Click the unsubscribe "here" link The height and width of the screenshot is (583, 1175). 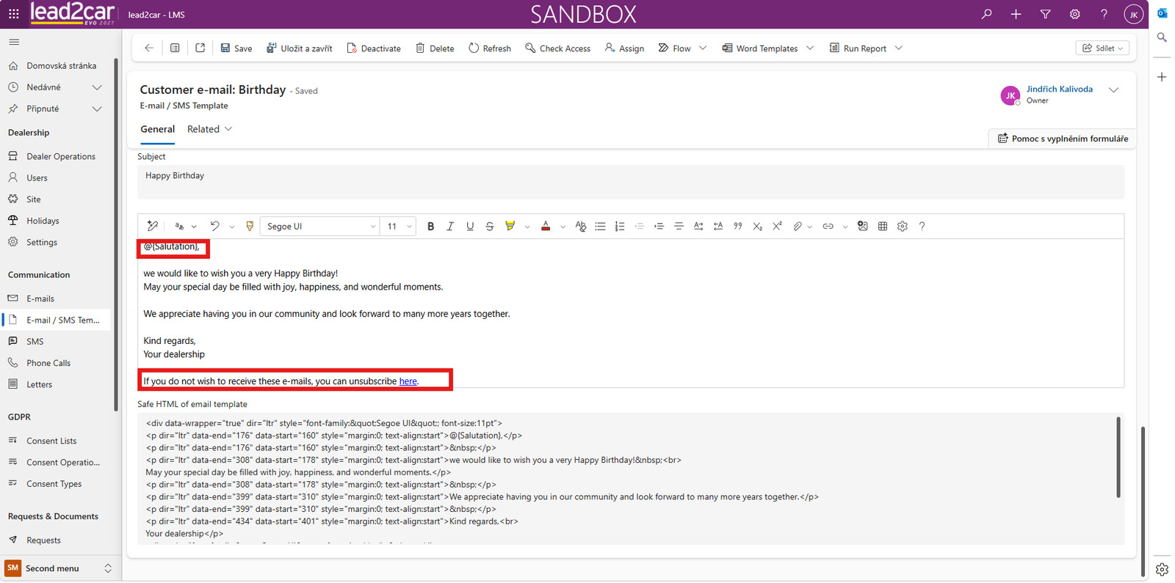(408, 381)
